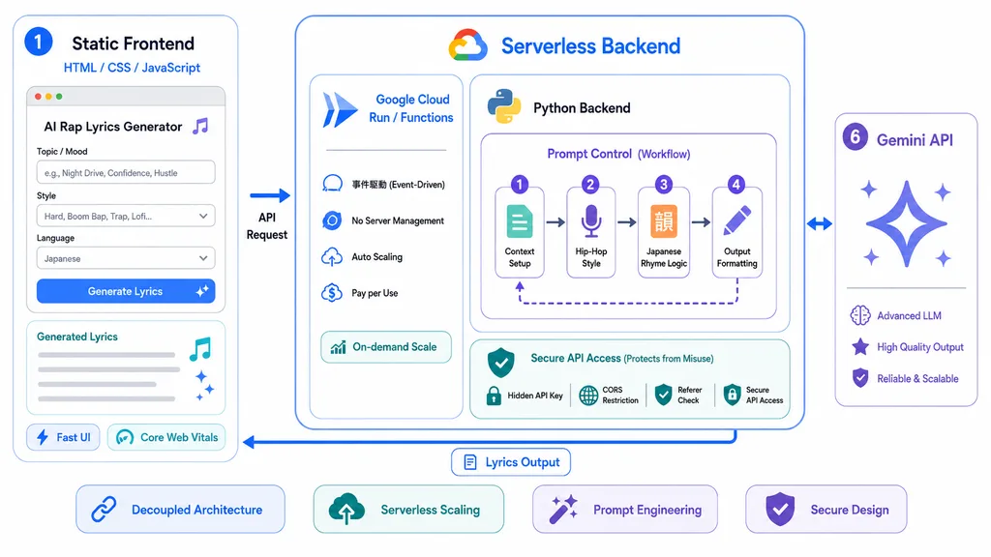Image resolution: width=991 pixels, height=557 pixels.
Task: Click the Fast UI lightning bolt icon
Action: [43, 437]
